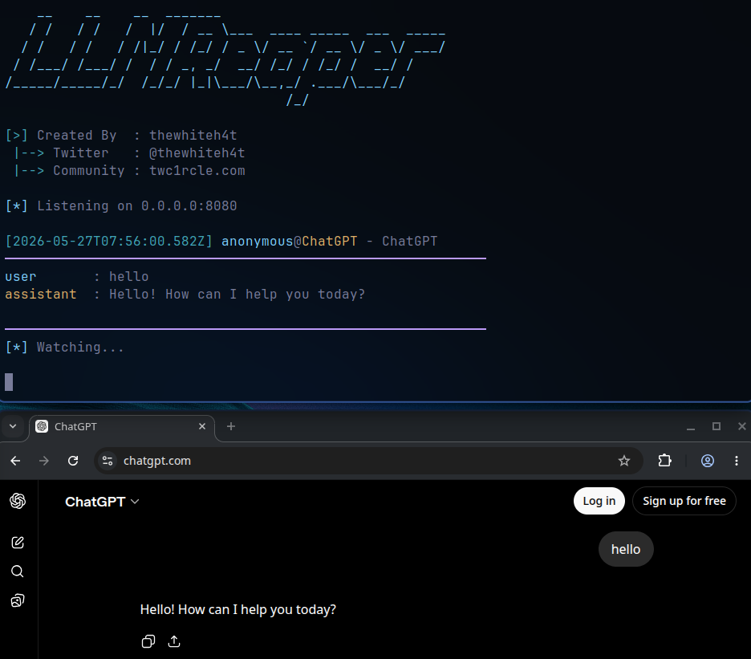Open the three-dot browser menu
The image size is (751, 659).
(736, 461)
